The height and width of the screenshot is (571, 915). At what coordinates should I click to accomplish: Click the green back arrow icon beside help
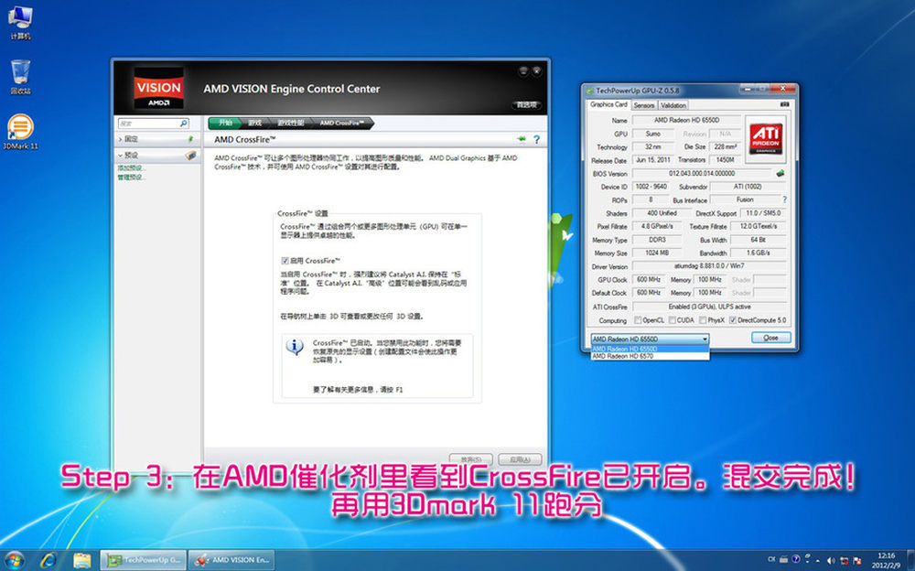522,140
